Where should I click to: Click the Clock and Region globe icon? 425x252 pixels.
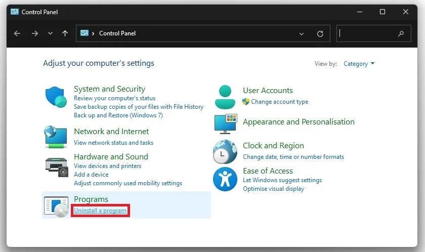click(225, 152)
